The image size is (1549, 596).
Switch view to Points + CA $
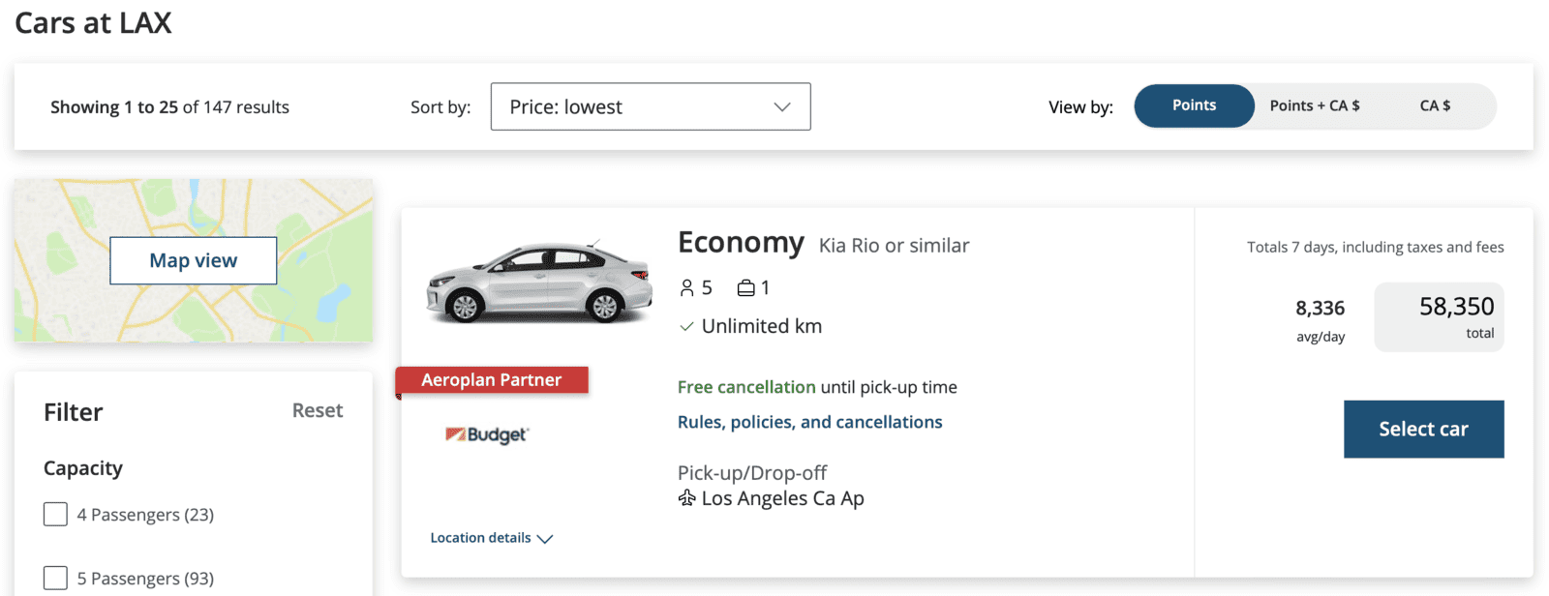click(1314, 105)
